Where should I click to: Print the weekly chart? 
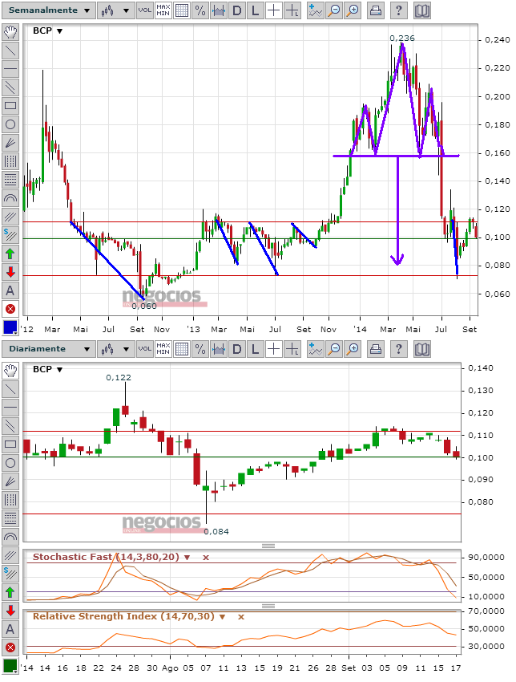pyautogui.click(x=376, y=10)
